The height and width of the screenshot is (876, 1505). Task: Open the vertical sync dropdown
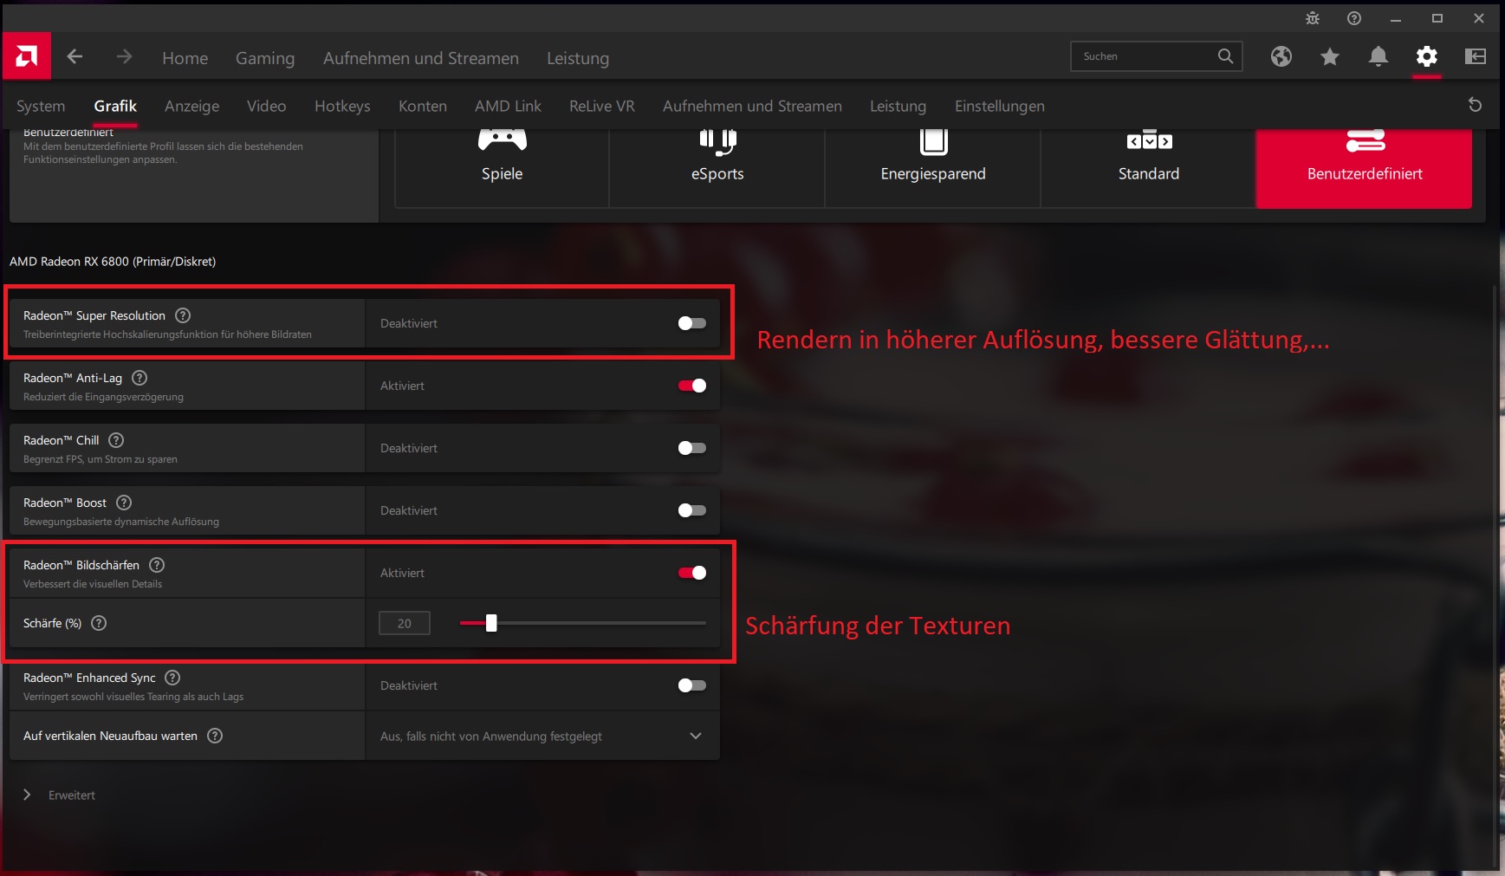click(x=542, y=736)
